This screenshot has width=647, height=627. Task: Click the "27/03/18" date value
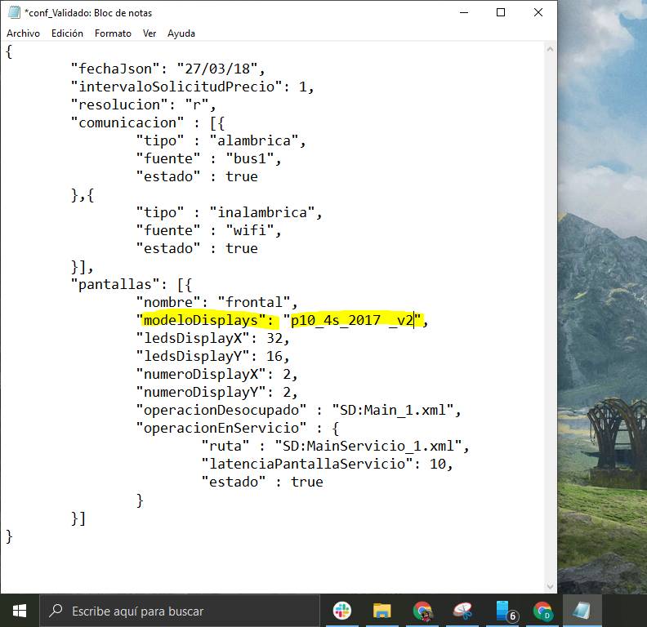click(216, 69)
